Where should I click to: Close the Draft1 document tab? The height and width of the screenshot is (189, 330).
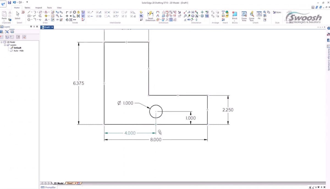pos(52,27)
